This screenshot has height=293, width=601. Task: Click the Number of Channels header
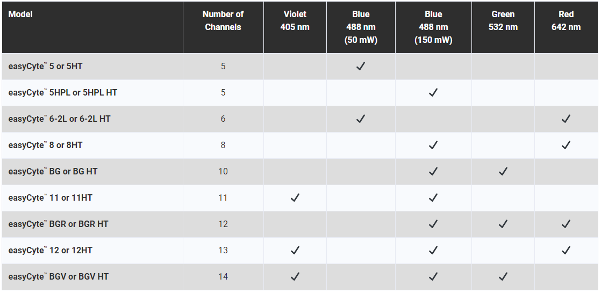pyautogui.click(x=223, y=20)
